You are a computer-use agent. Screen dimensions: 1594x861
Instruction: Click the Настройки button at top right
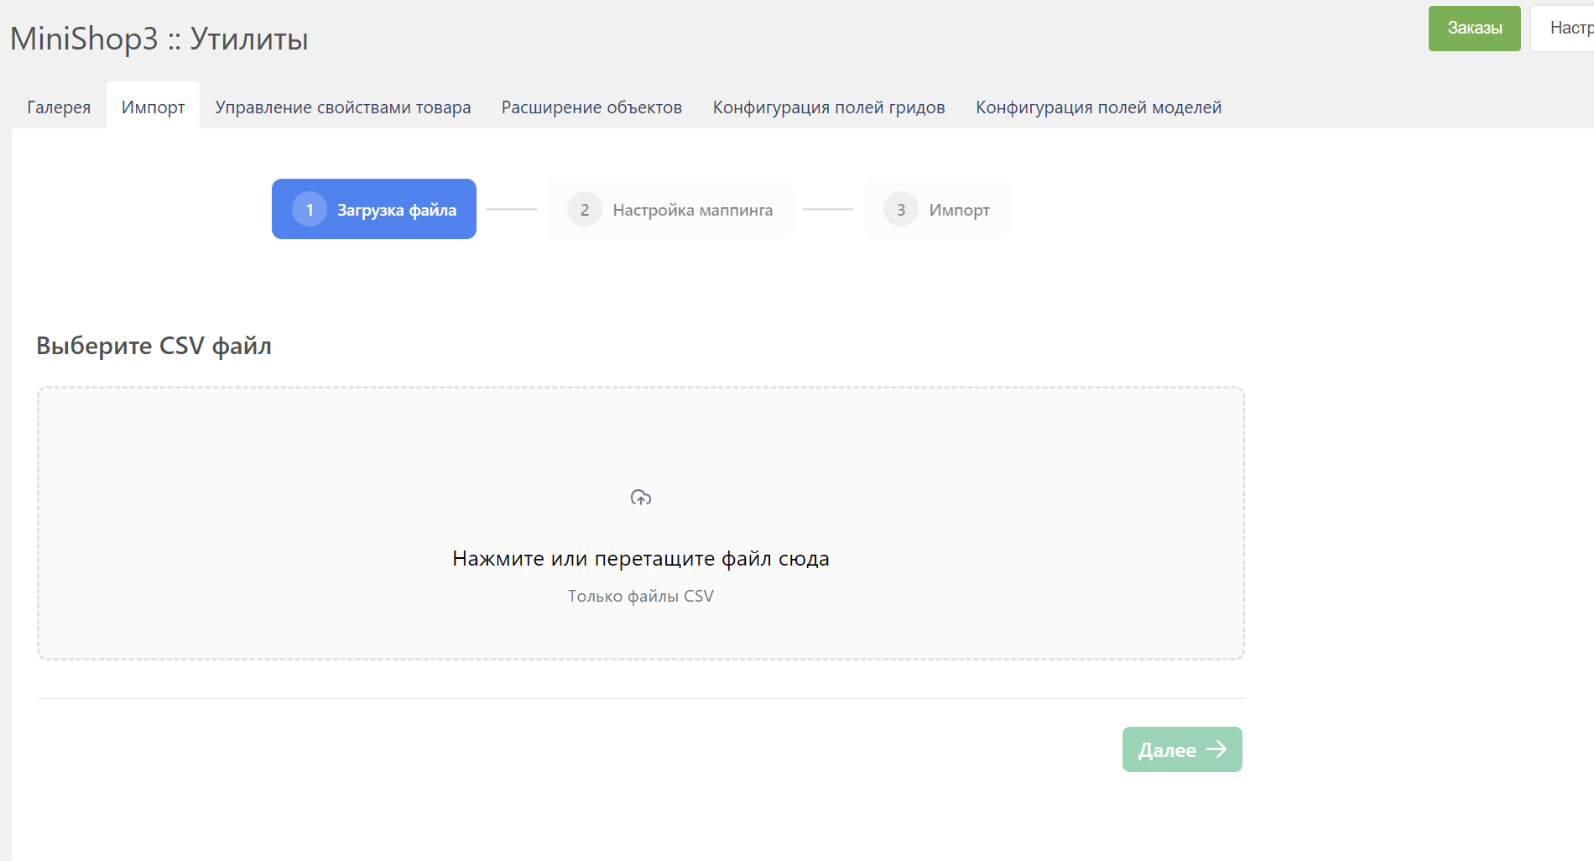(1567, 29)
